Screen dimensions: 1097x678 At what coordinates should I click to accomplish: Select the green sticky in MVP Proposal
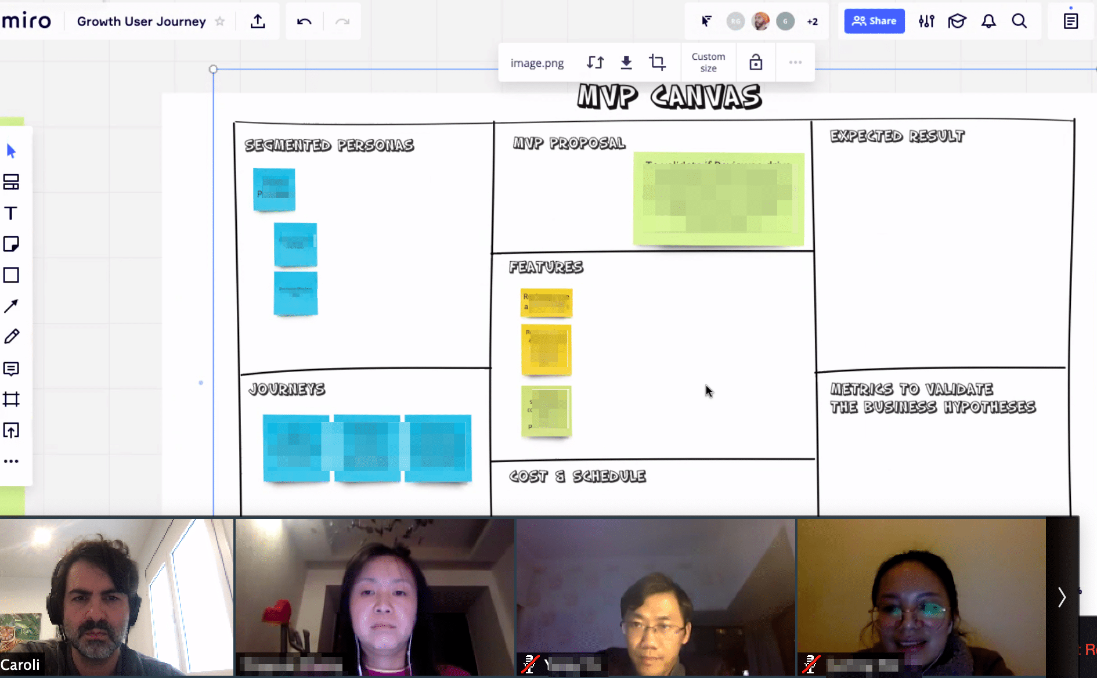[719, 199]
